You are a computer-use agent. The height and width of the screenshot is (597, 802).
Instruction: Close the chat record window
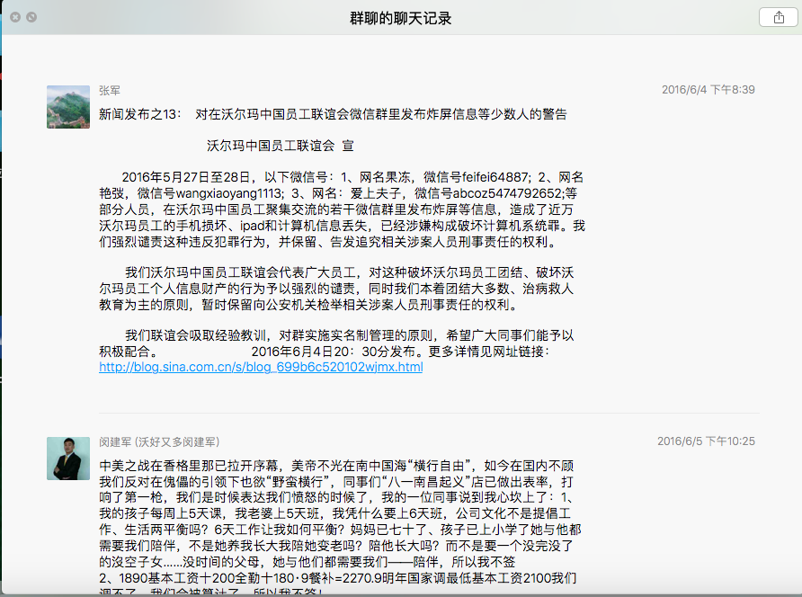click(x=14, y=17)
